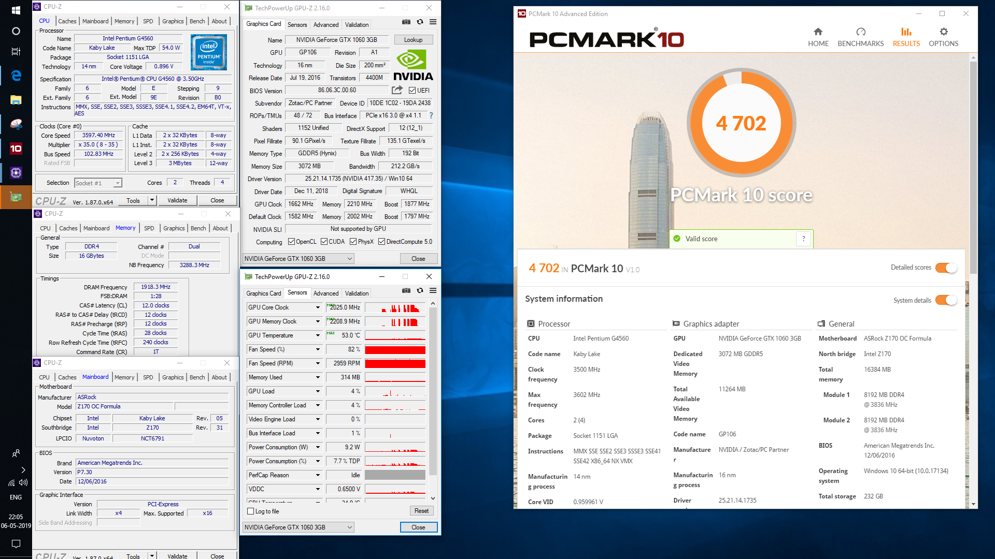Toggle the DirectCompute 5.0 checkbox
This screenshot has height=559, width=995.
pyautogui.click(x=381, y=242)
